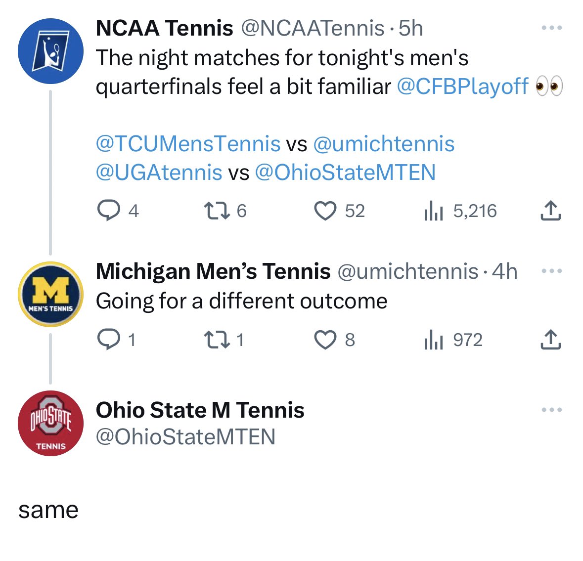The width and height of the screenshot is (583, 561).
Task: Retweet the Michigan Men's Tennis post
Action: (x=217, y=340)
